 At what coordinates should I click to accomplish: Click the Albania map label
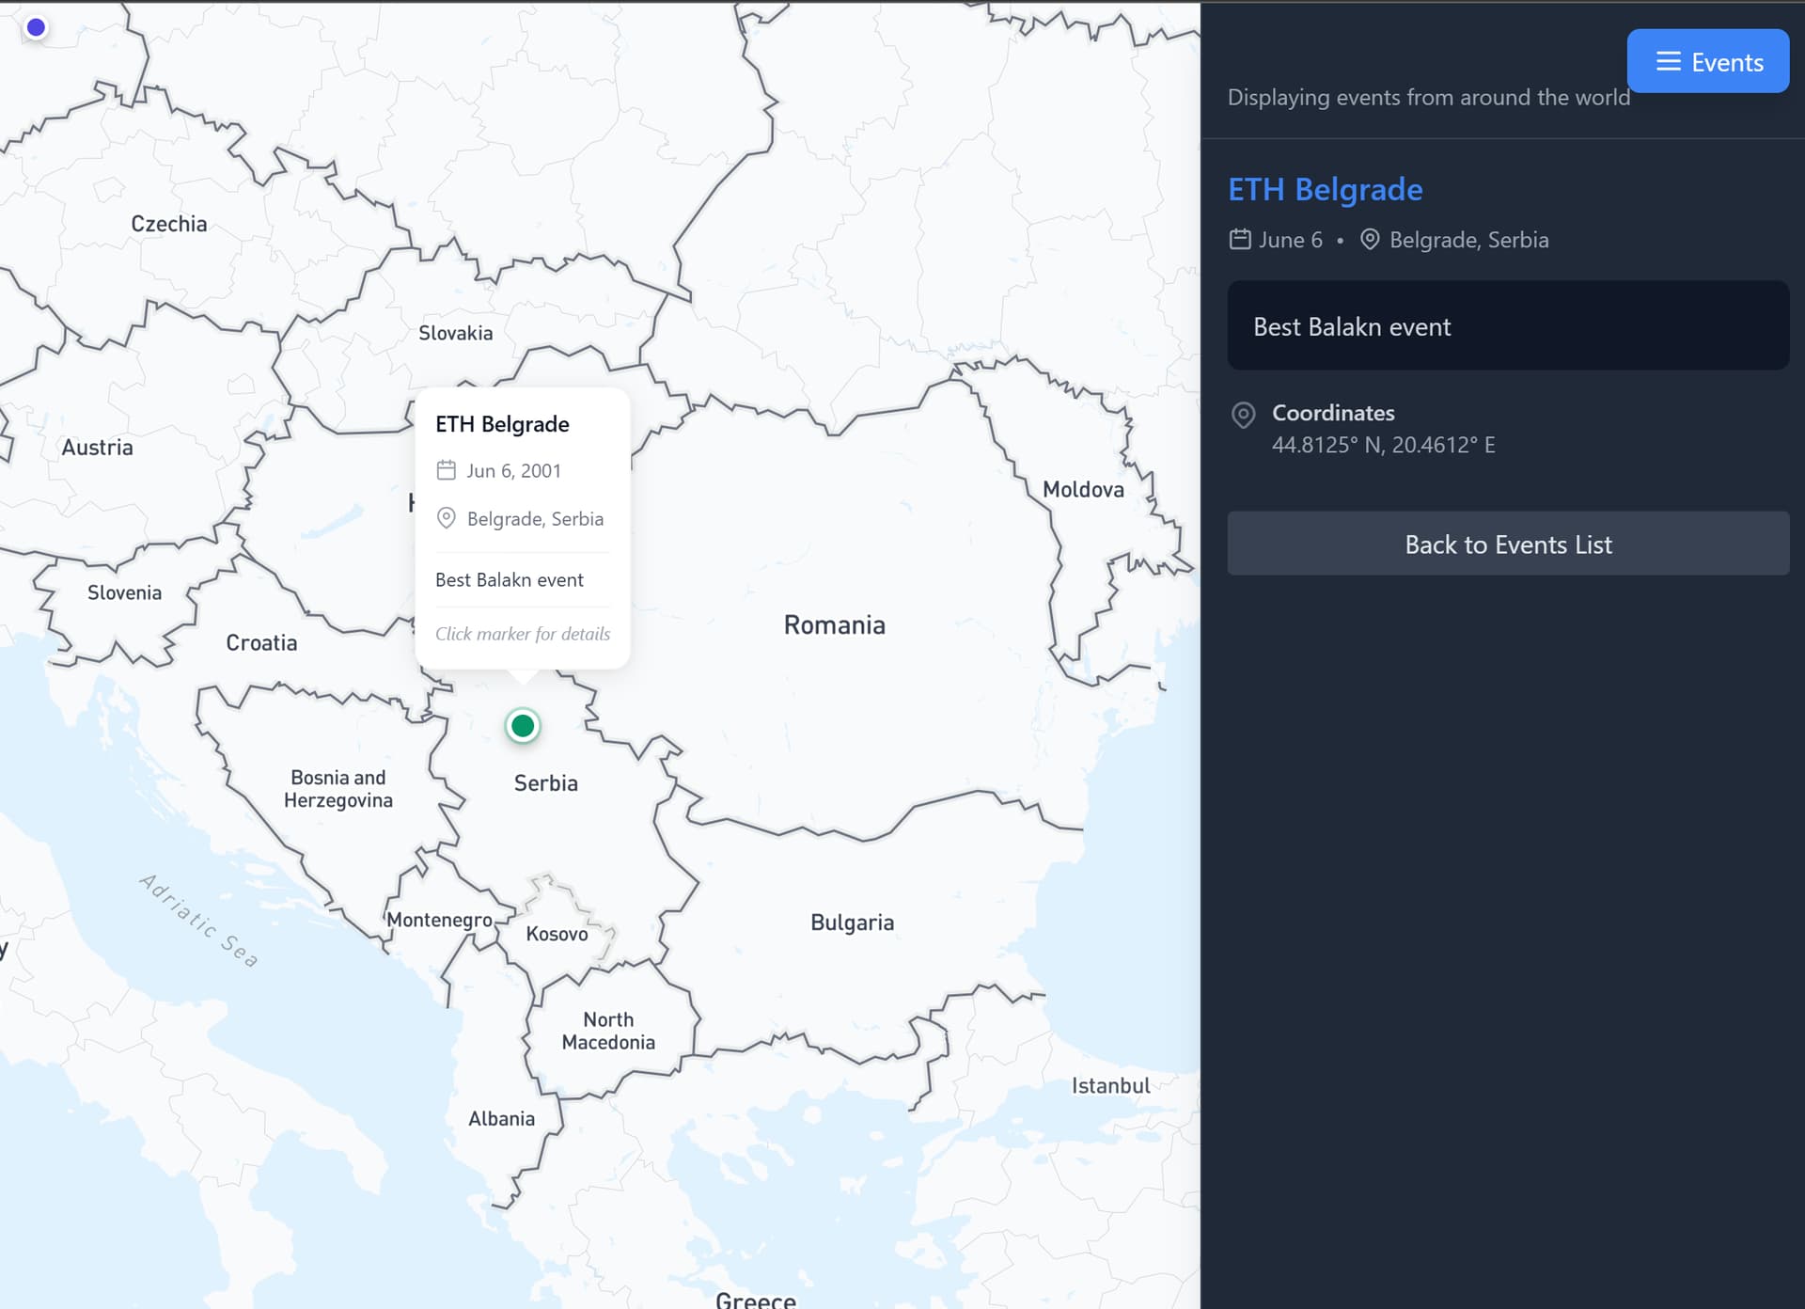(x=501, y=1119)
